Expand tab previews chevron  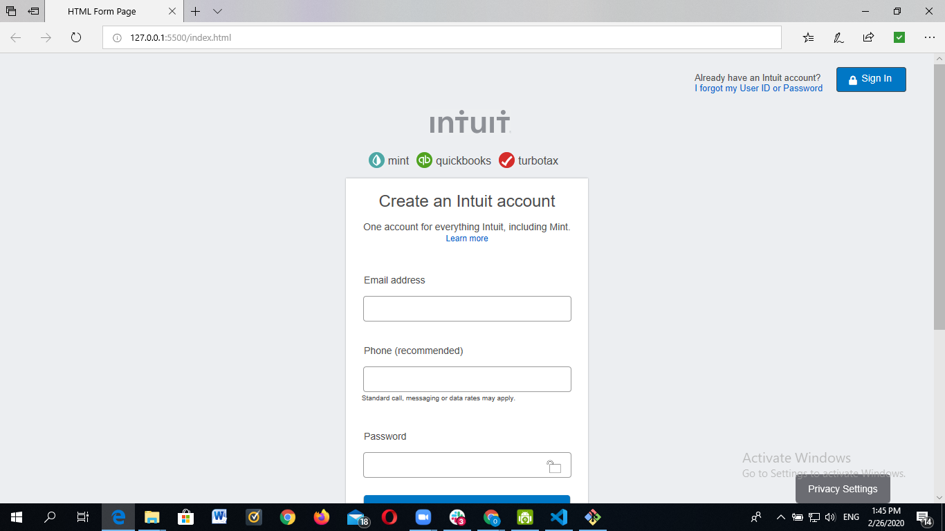[x=217, y=11]
